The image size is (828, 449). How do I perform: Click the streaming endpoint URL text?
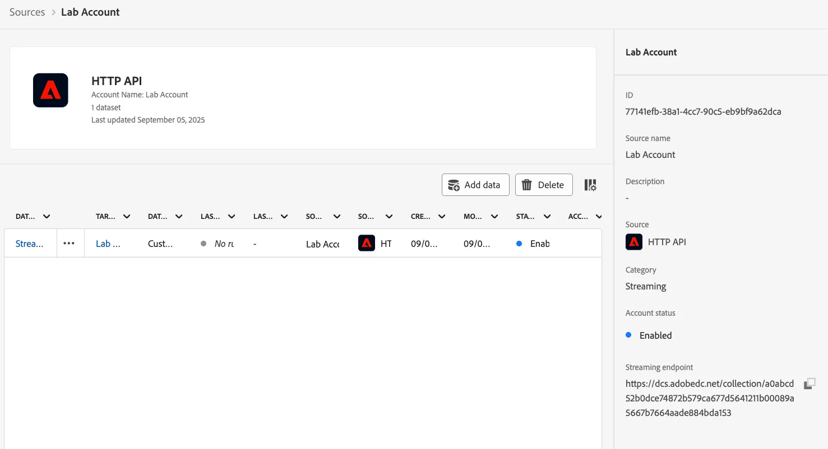click(x=710, y=398)
